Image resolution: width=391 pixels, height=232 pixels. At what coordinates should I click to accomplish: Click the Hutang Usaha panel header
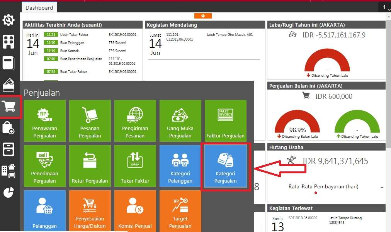tap(326, 147)
